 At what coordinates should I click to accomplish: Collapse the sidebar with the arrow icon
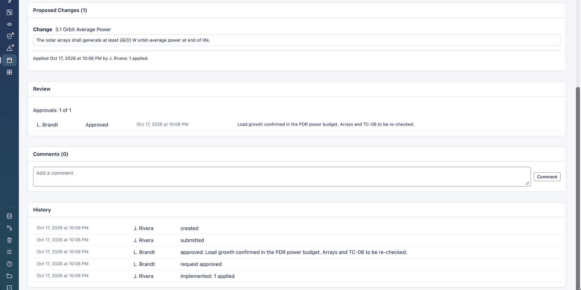pos(9,287)
